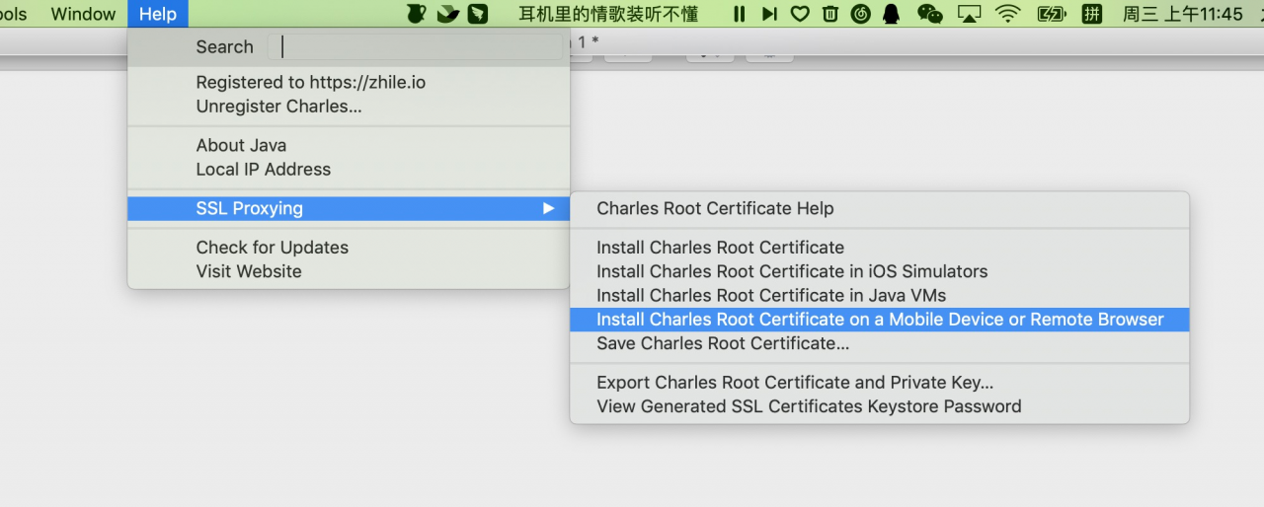Pause the currently playing song
The image size is (1264, 507).
739,14
